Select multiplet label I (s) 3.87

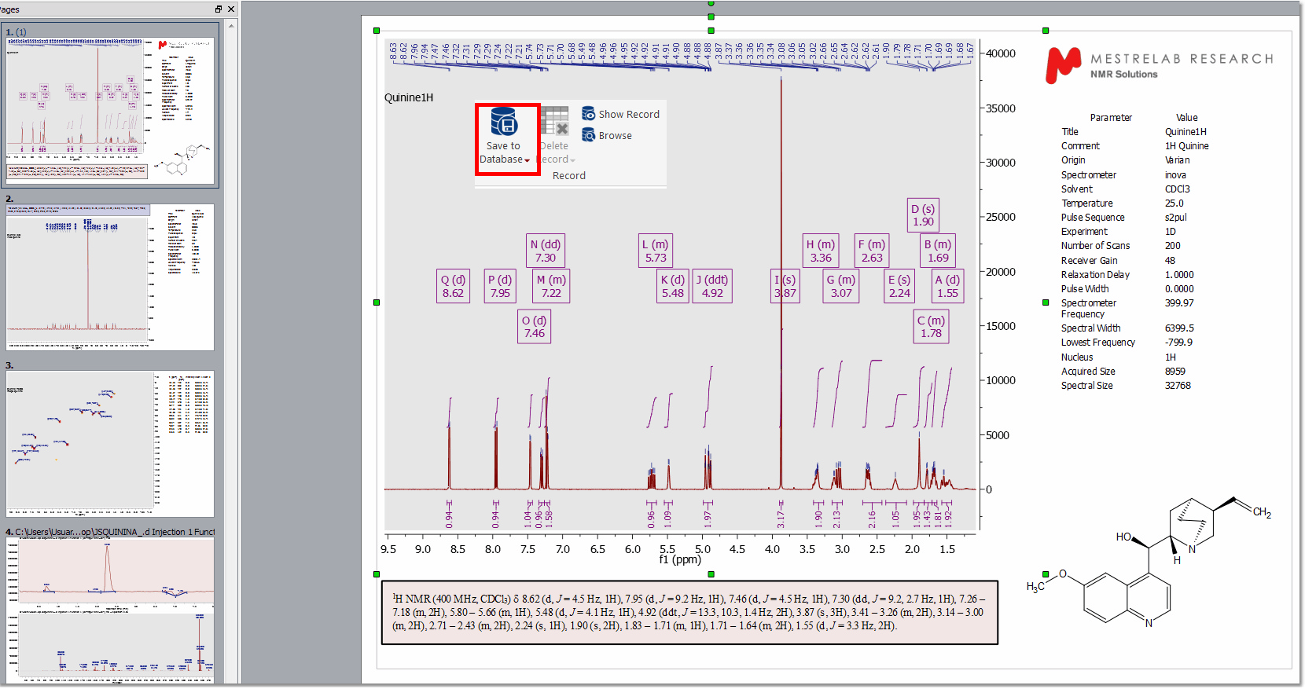(x=785, y=286)
